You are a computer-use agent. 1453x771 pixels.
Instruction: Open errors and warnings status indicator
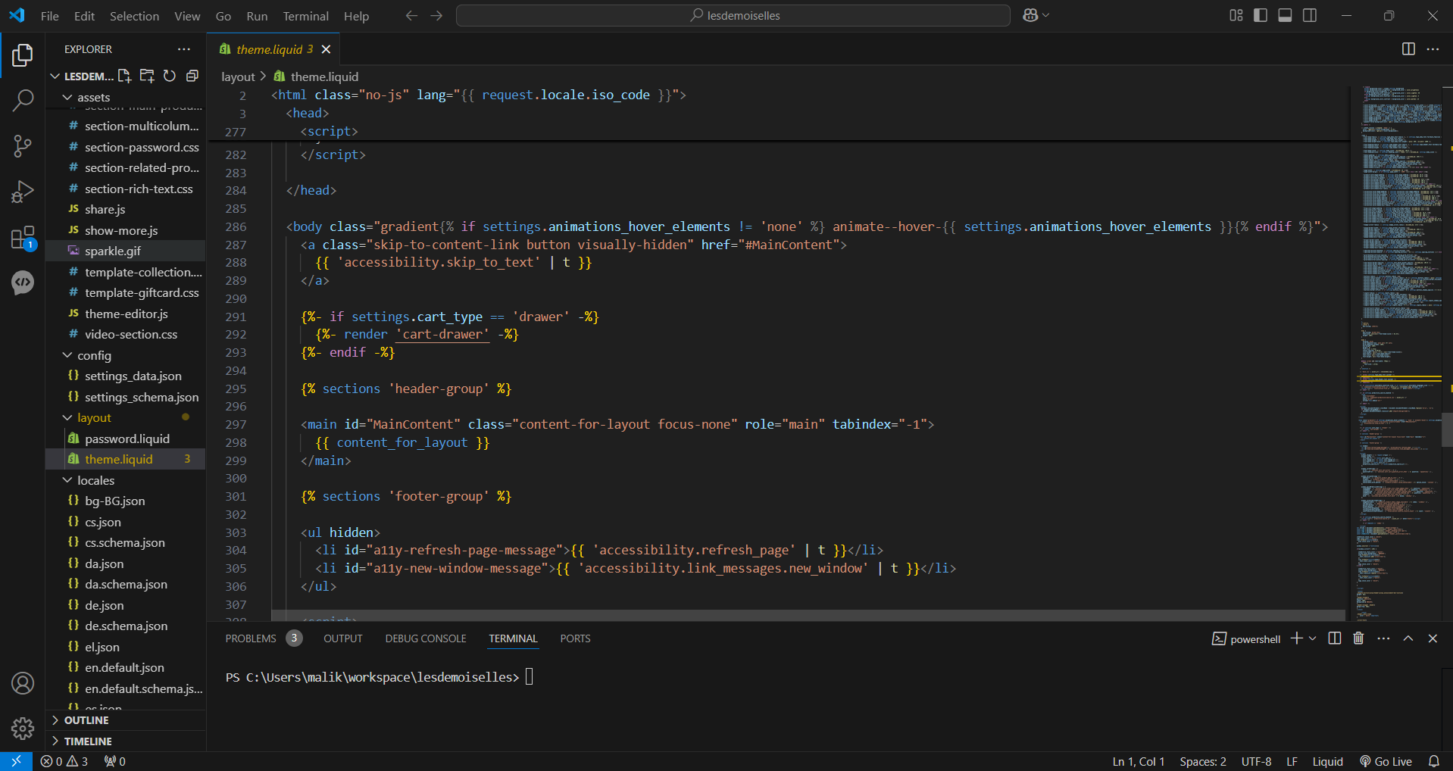pos(64,761)
